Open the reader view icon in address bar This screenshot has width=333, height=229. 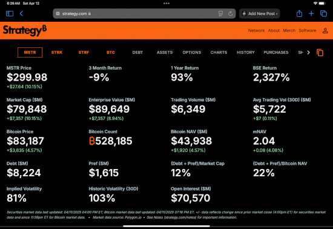tap(220, 13)
